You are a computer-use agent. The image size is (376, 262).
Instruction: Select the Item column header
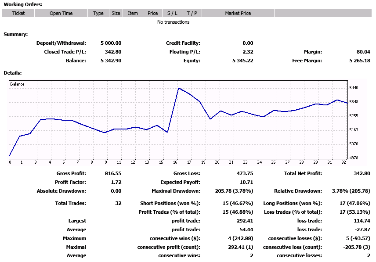(x=133, y=13)
